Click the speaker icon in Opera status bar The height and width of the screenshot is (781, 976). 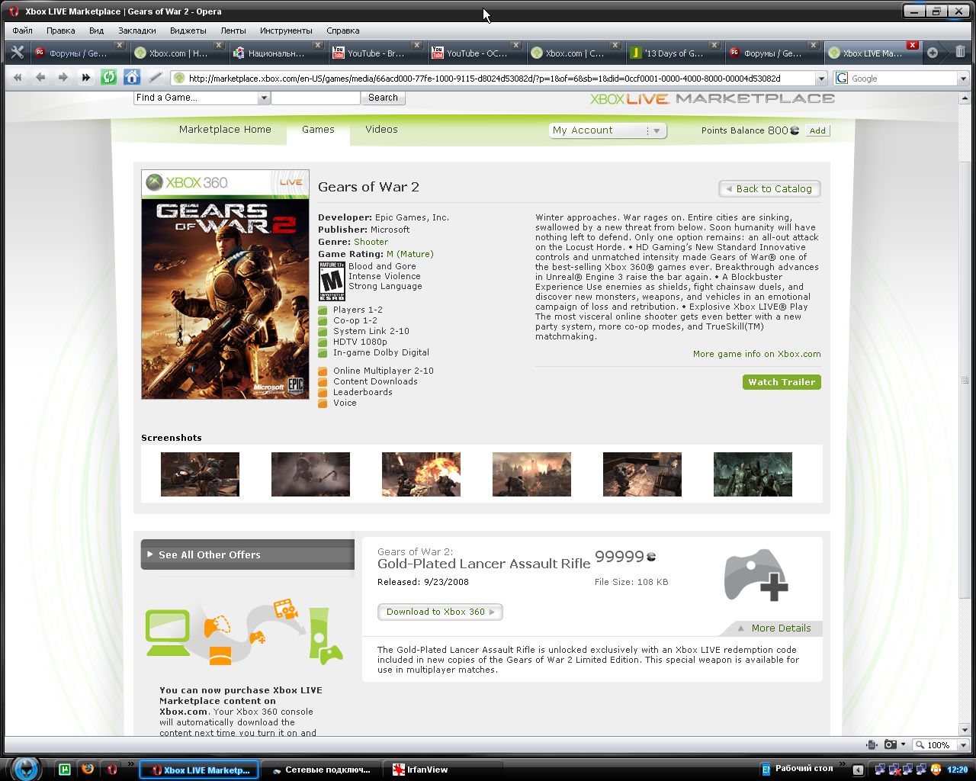(x=872, y=744)
